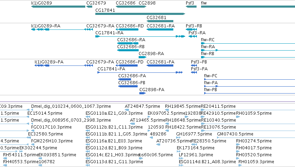Click EST GH16977.5prime
This screenshot has width=295, height=167.
click(x=194, y=134)
